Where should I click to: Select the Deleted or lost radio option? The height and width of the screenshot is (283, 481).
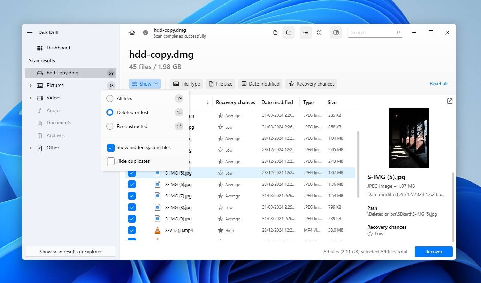click(110, 112)
